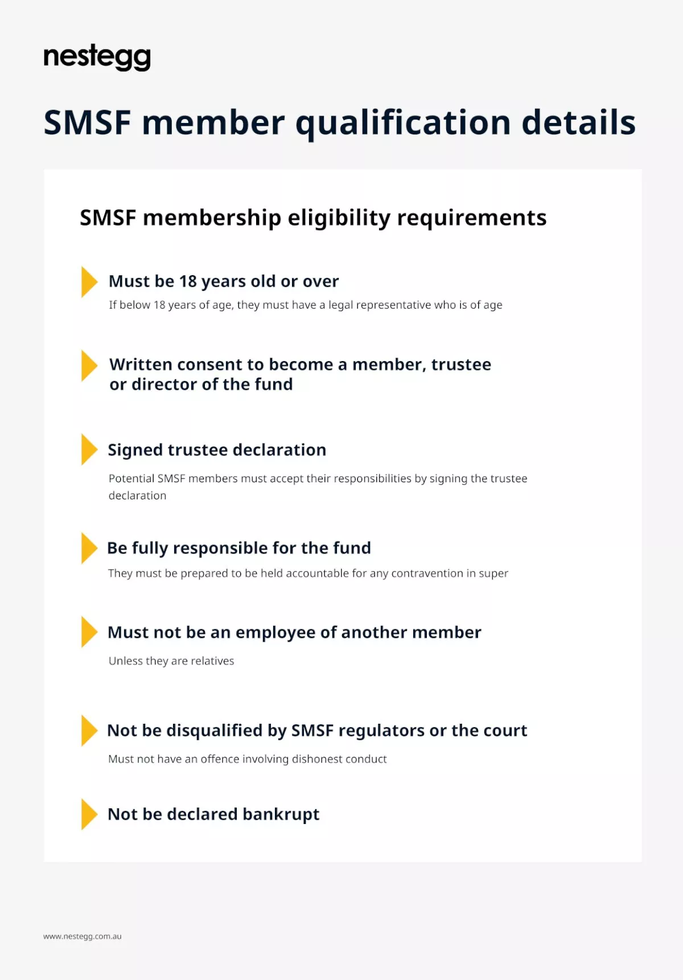Click Not be disqualified by SMSF regulators
Viewport: 683px width, 980px height.
pos(317,731)
